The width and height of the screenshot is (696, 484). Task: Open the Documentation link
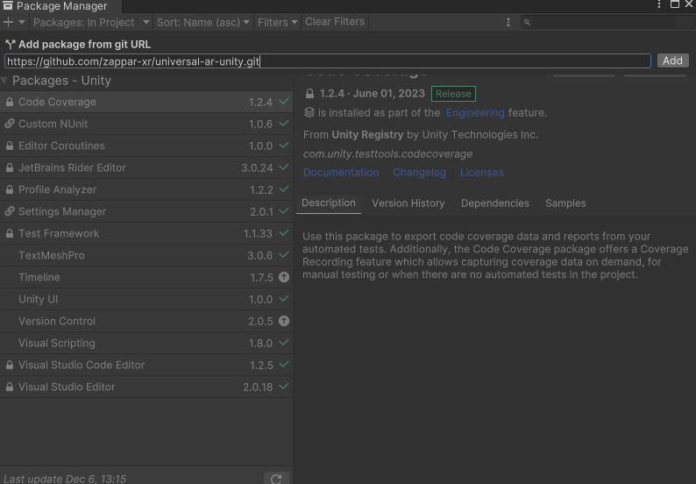[x=341, y=172]
